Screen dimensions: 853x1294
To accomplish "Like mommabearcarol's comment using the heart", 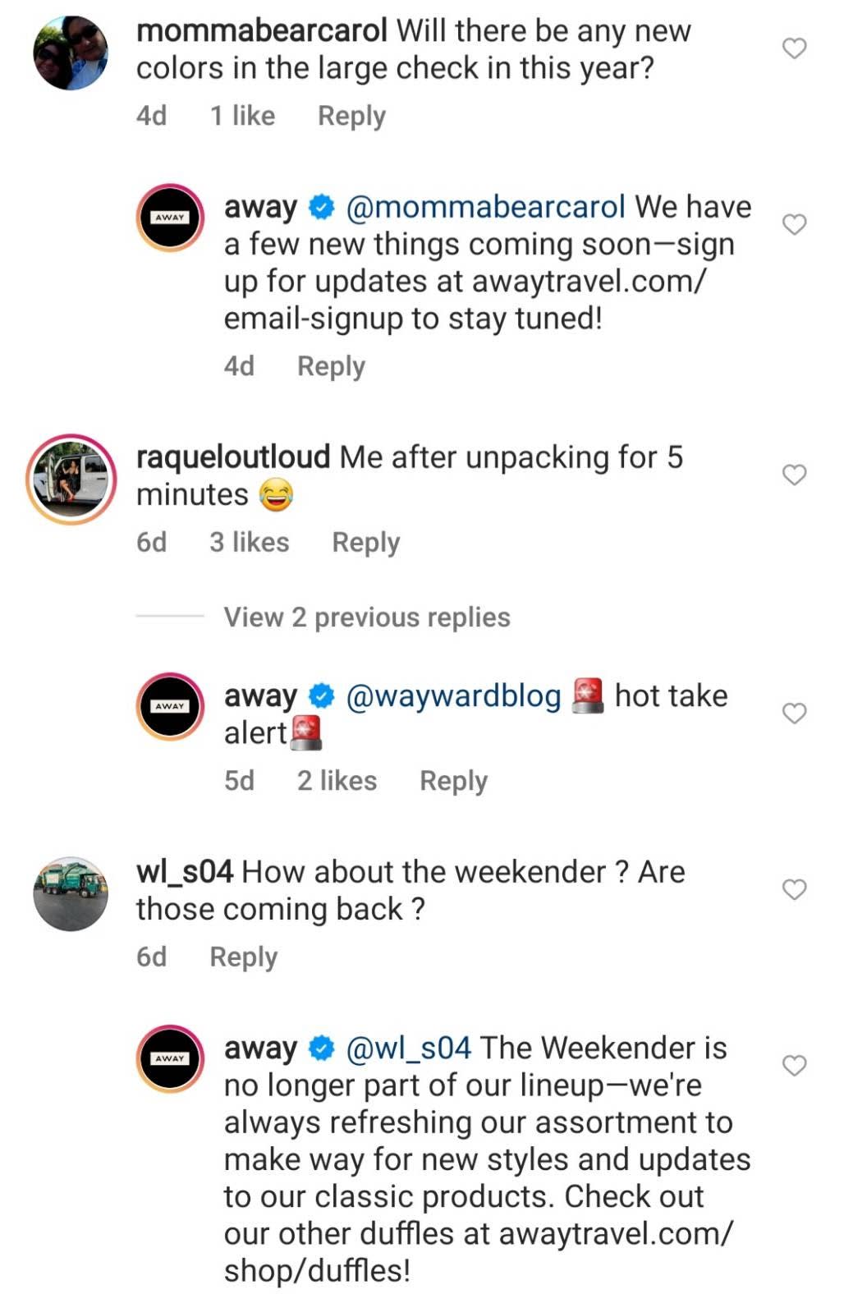I will pyautogui.click(x=793, y=49).
